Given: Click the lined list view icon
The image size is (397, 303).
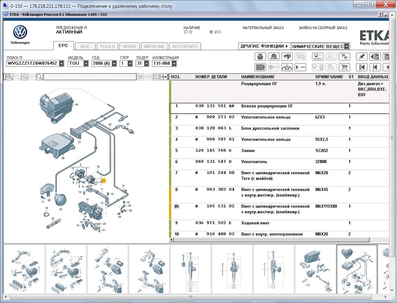Looking at the screenshot, I should (260, 67).
